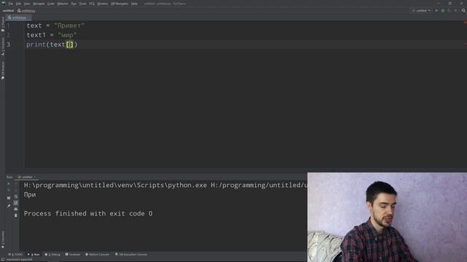The width and height of the screenshot is (467, 262).
Task: Click the "Привет" string on line 1
Action: (69, 26)
